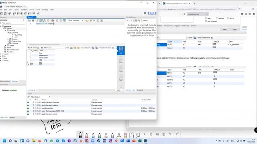This screenshot has width=257, height=144.
Task: Bookmark page with star in browser address bar
Action: coord(239,9)
